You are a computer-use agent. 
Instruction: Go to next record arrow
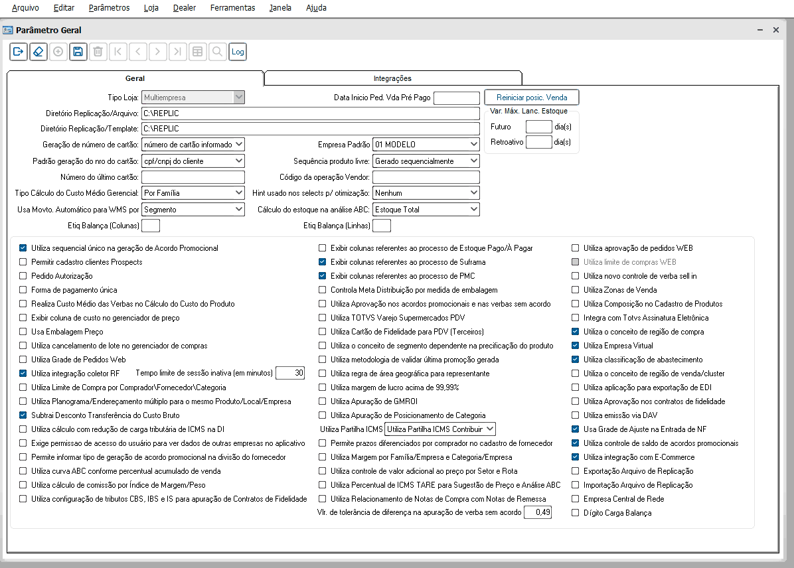coord(158,52)
